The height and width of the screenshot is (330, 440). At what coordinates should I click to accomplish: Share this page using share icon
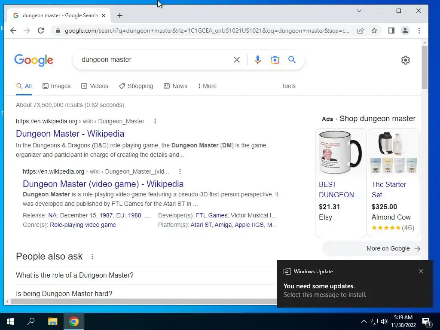click(x=361, y=31)
